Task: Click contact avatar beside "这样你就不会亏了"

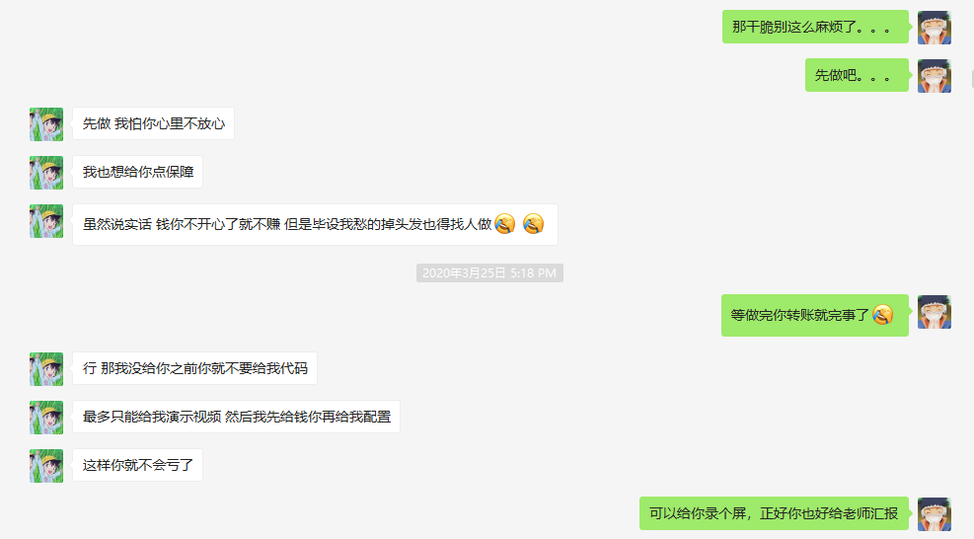Action: [46, 466]
